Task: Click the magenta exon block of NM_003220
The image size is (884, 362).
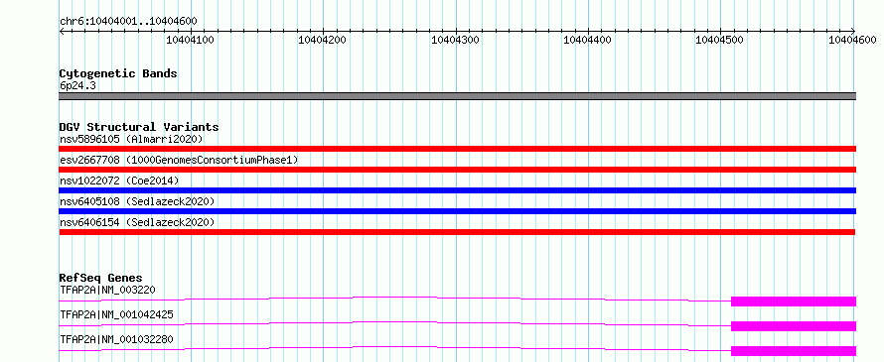Action: click(794, 302)
